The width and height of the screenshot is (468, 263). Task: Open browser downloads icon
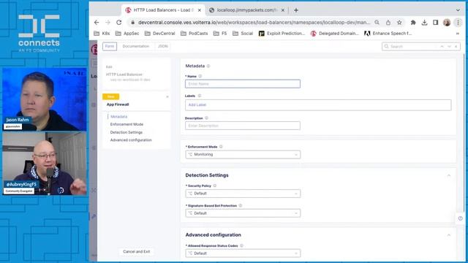(x=424, y=23)
